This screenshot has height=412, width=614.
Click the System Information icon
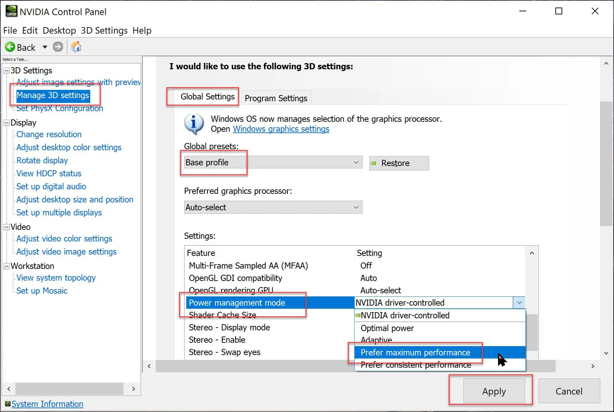click(x=8, y=404)
